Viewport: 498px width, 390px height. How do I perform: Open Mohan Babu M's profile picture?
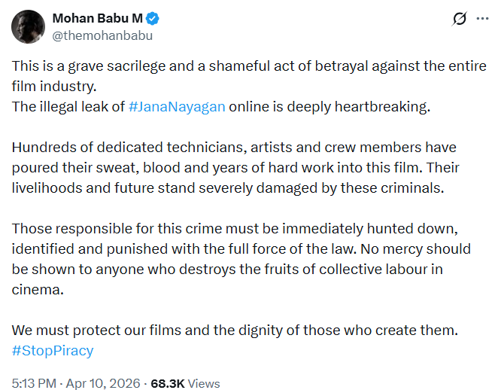(27, 26)
